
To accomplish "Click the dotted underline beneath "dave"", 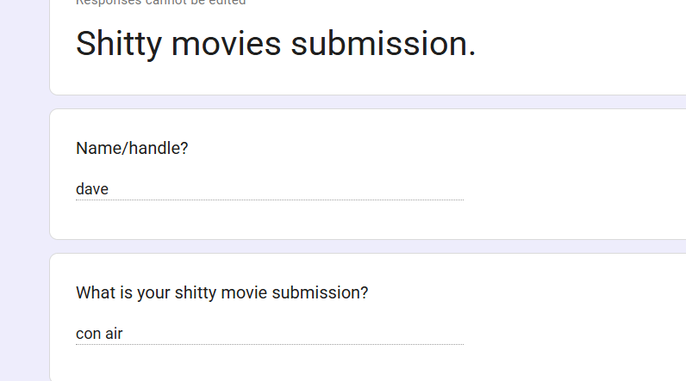I will tap(270, 200).
